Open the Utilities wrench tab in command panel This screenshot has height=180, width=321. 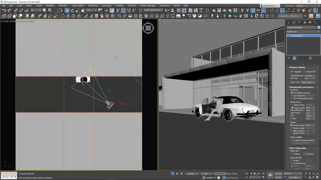pos(315,22)
